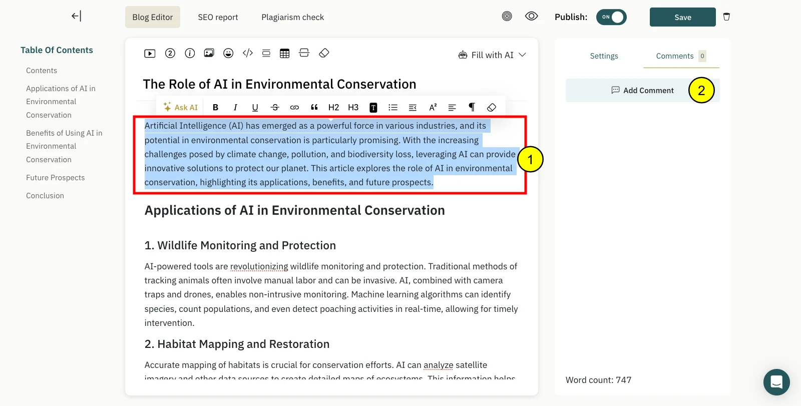The image size is (801, 406).
Task: Underline the selected text
Action: click(x=255, y=107)
